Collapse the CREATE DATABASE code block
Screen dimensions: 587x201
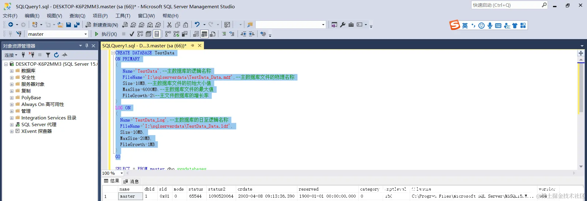113,53
